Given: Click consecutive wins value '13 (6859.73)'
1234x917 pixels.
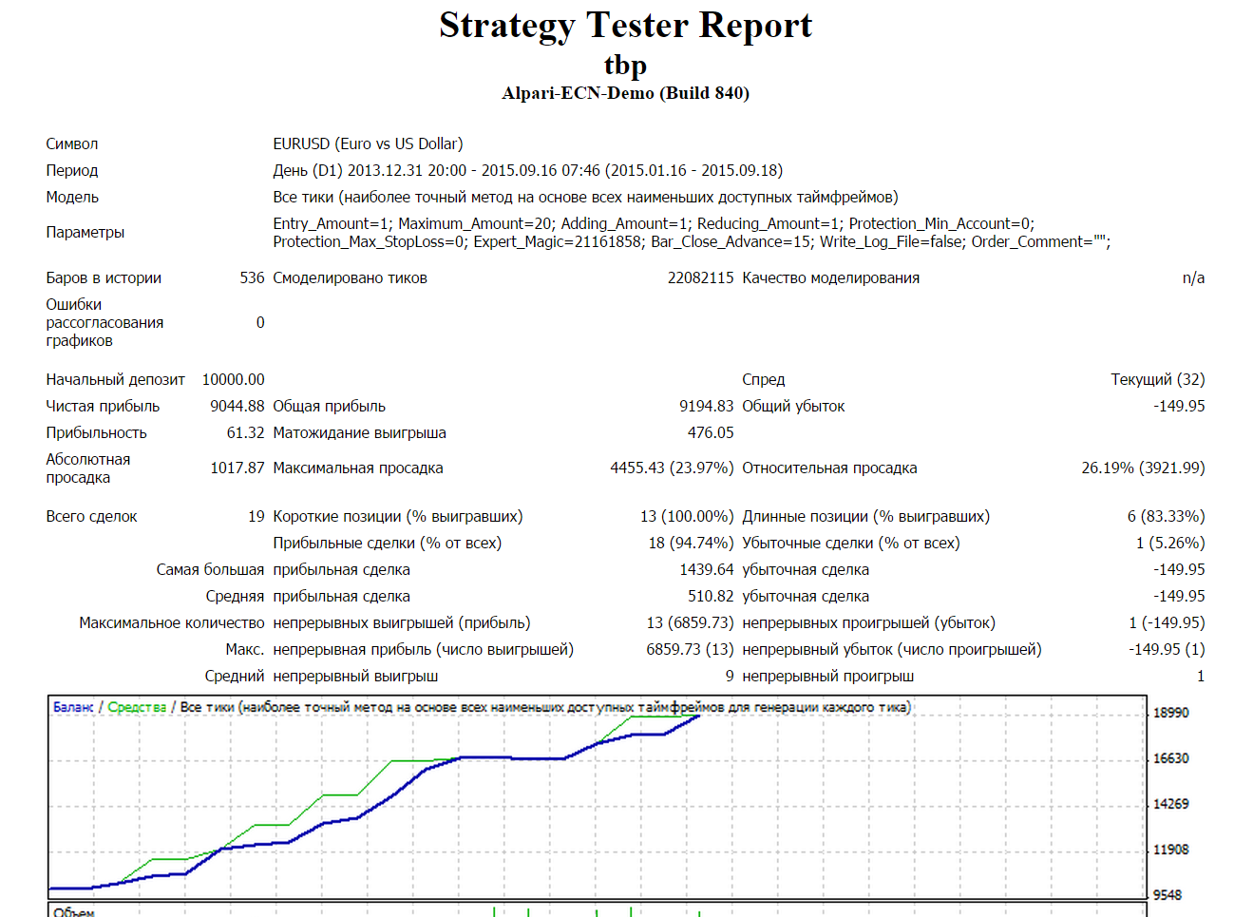Looking at the screenshot, I should tap(690, 622).
